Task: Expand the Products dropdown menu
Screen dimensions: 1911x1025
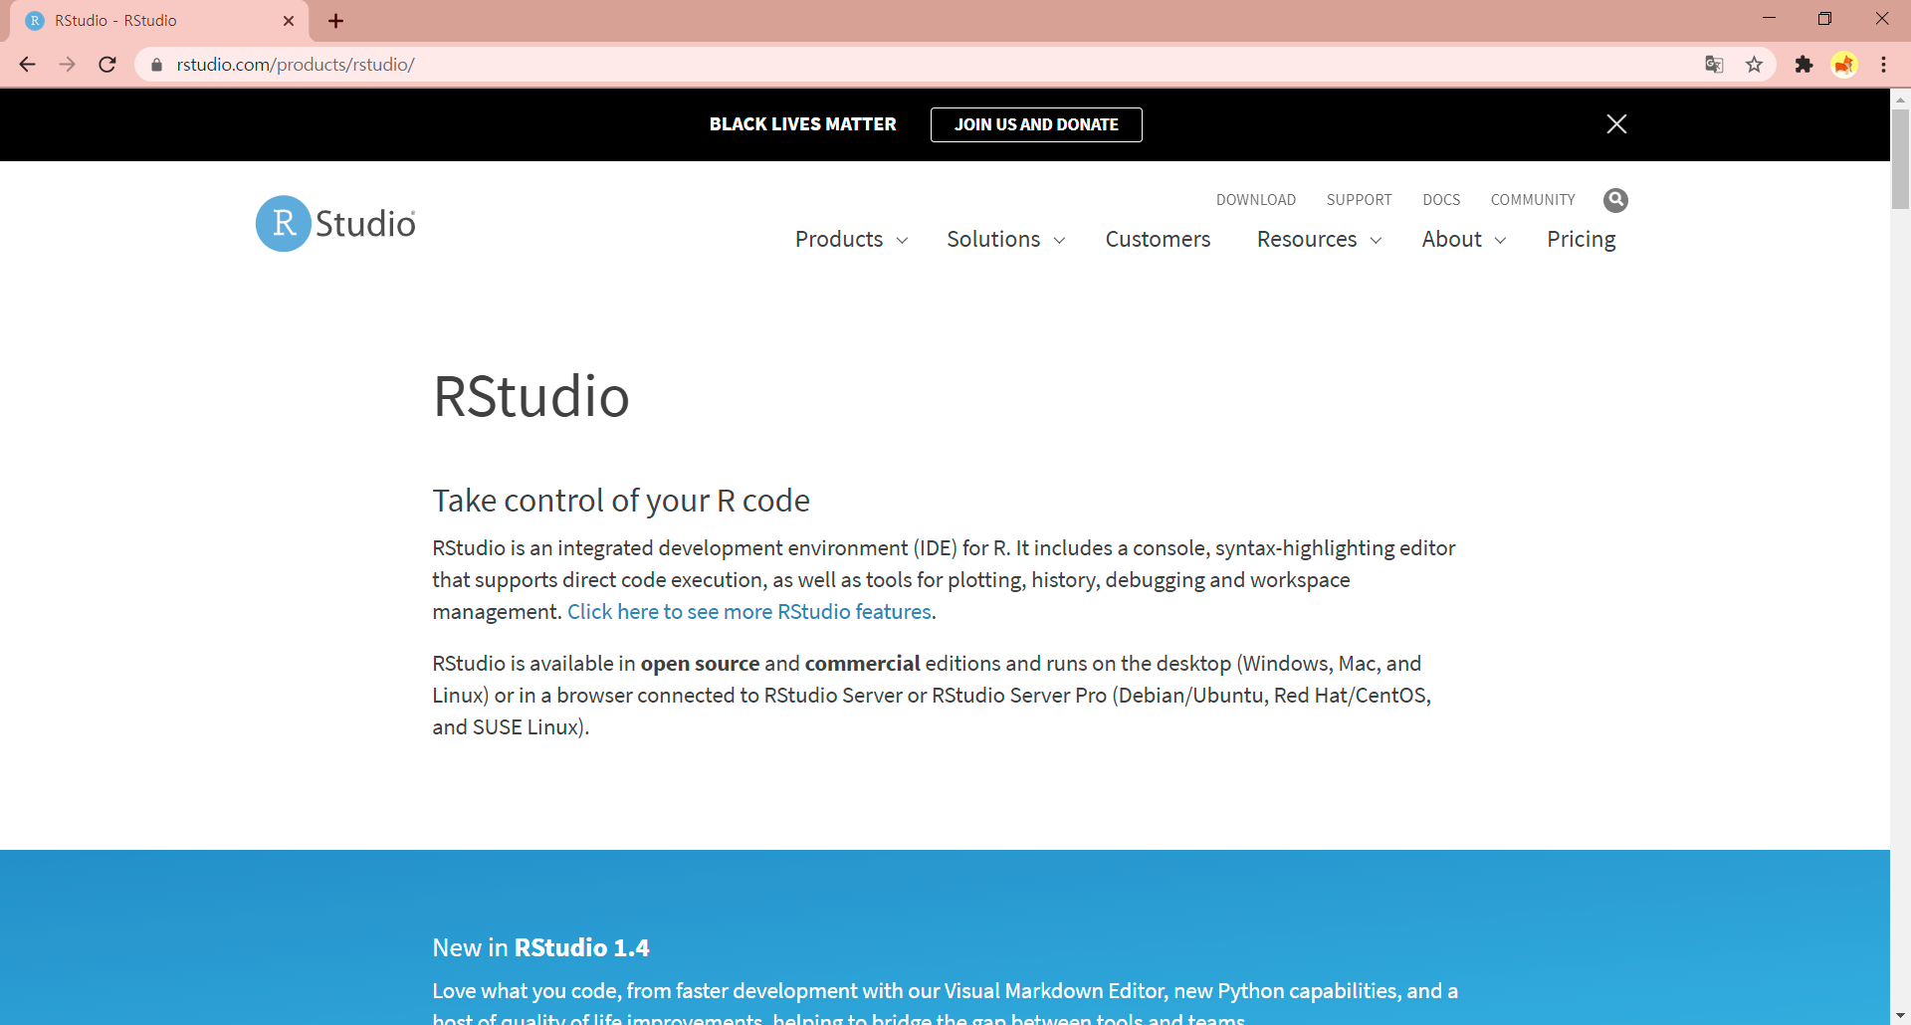Action: pyautogui.click(x=851, y=240)
